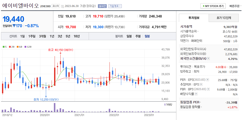The height and width of the screenshot is (120, 243).
Task: Open the 동일업종 PER arrow link
Action: 200,102
